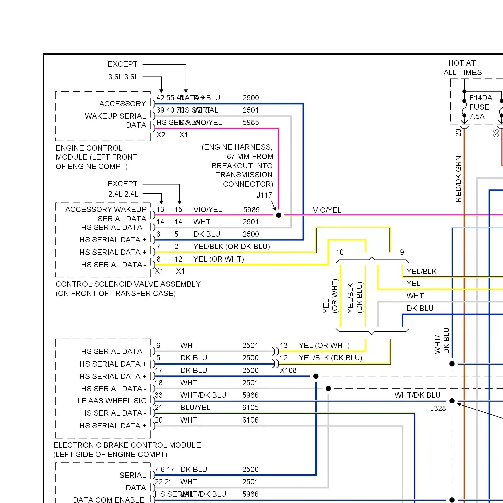
Task: Click 'YEL (OR WHT)' at X108 pin 13
Action: coord(324,345)
